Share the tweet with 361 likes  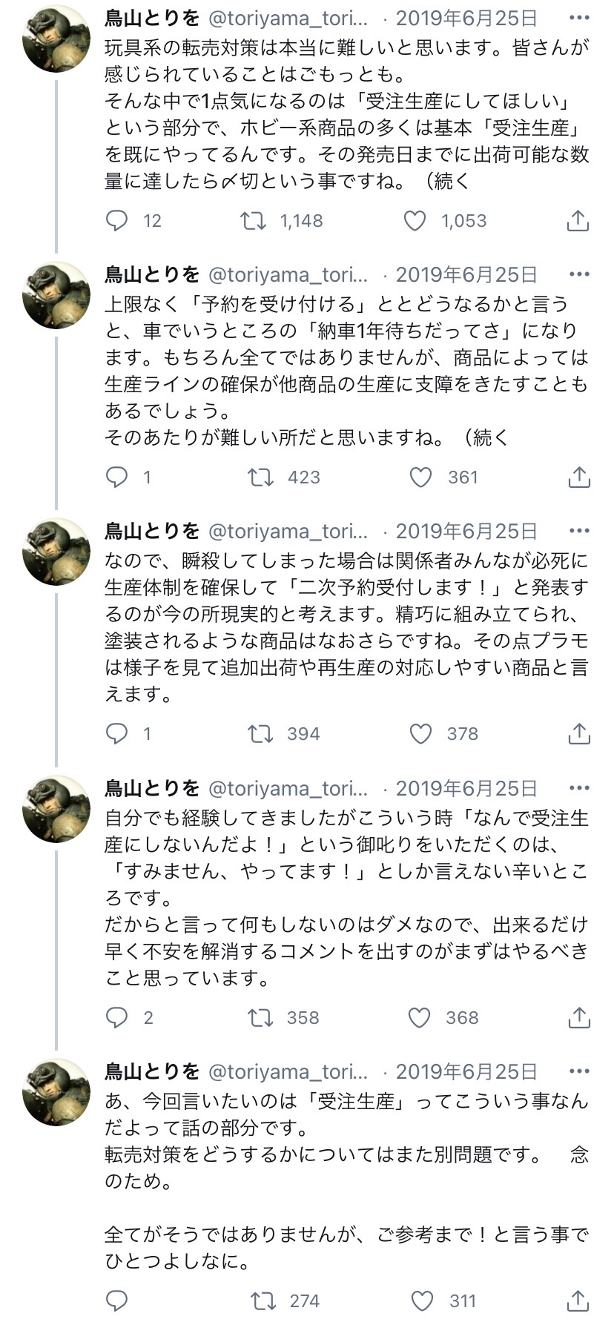coord(578,477)
